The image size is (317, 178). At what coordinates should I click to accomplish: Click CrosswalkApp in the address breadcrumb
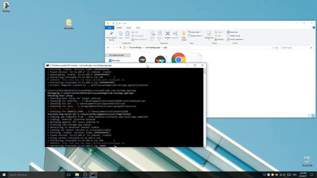pyautogui.click(x=135, y=47)
